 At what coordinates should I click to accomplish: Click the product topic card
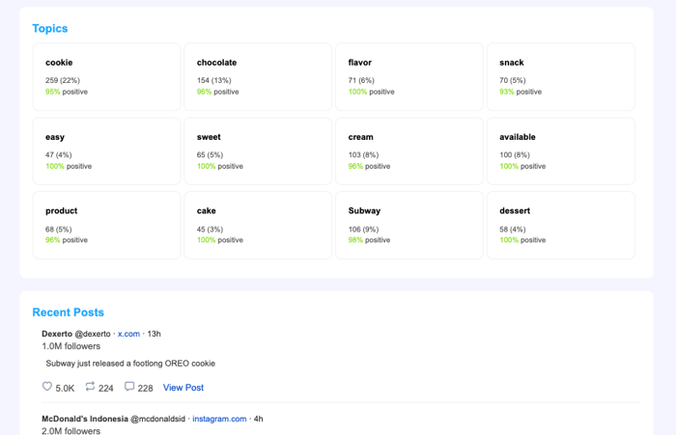106,225
